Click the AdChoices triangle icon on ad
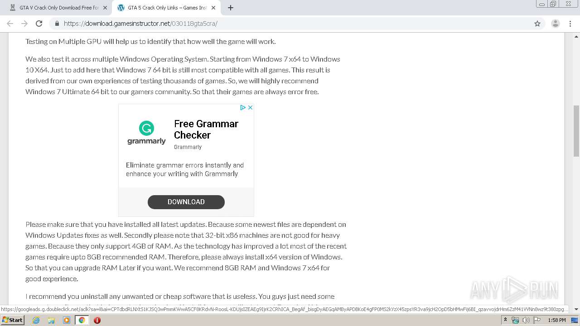 (x=243, y=107)
